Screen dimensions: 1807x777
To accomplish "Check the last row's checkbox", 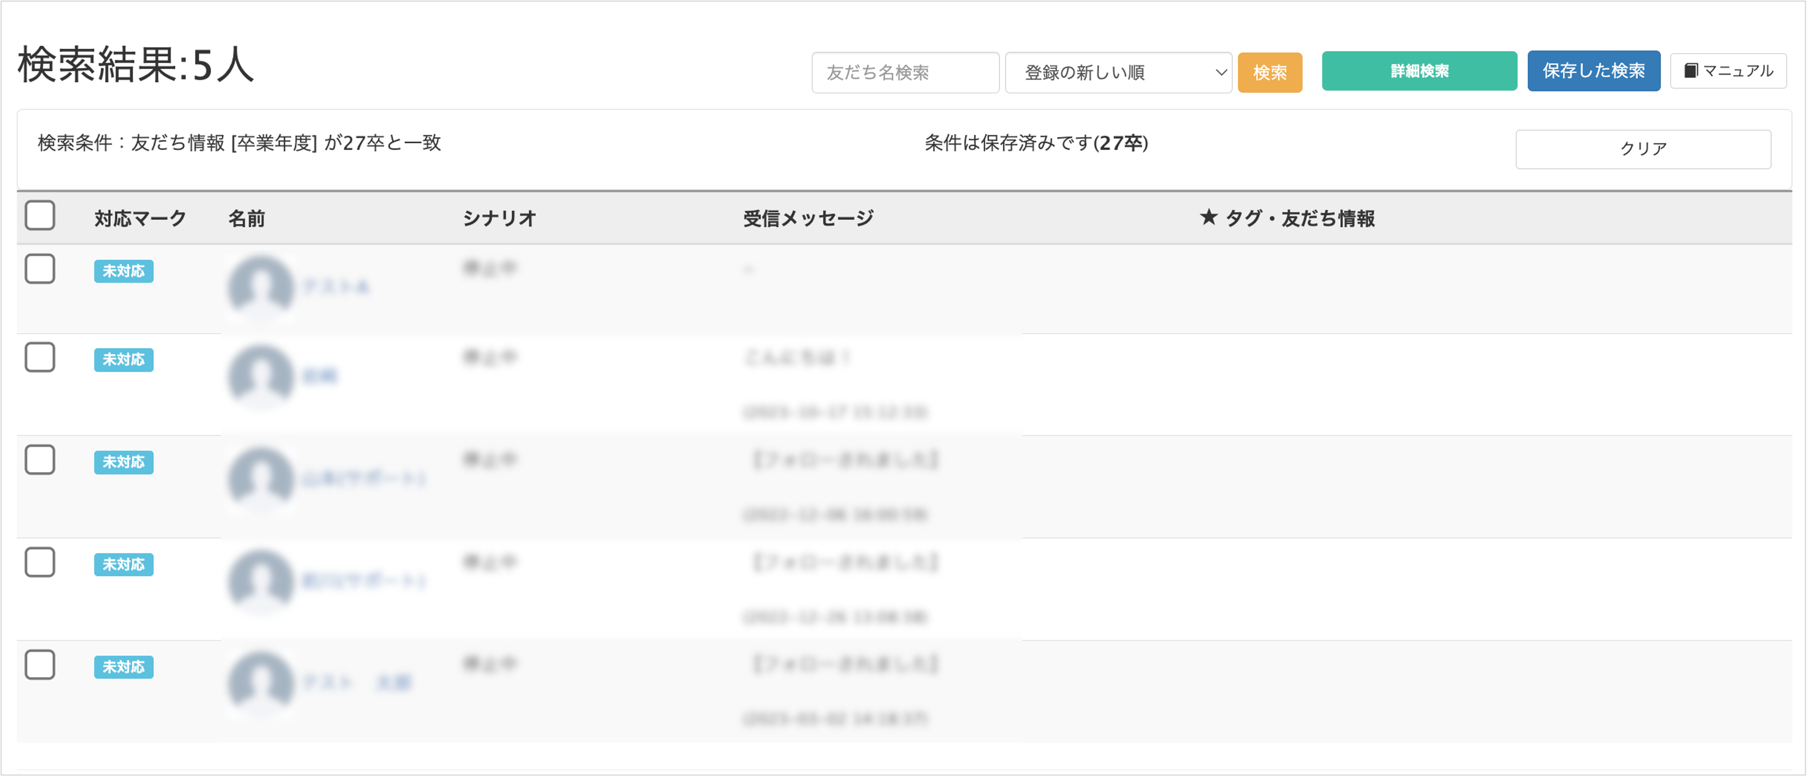I will tap(40, 664).
